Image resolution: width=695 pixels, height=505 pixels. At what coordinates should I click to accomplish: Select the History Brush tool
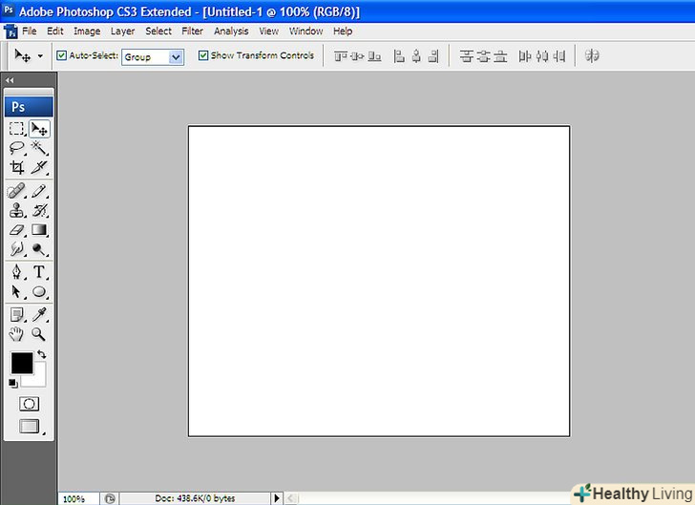[x=39, y=210]
